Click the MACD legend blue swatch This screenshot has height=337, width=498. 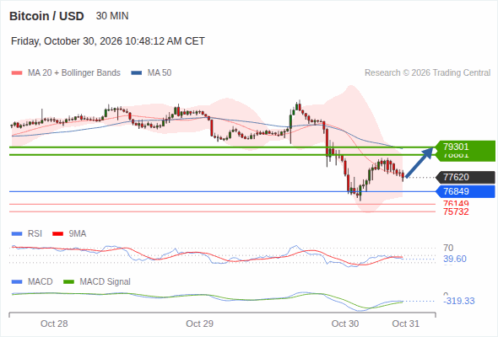[x=17, y=282]
